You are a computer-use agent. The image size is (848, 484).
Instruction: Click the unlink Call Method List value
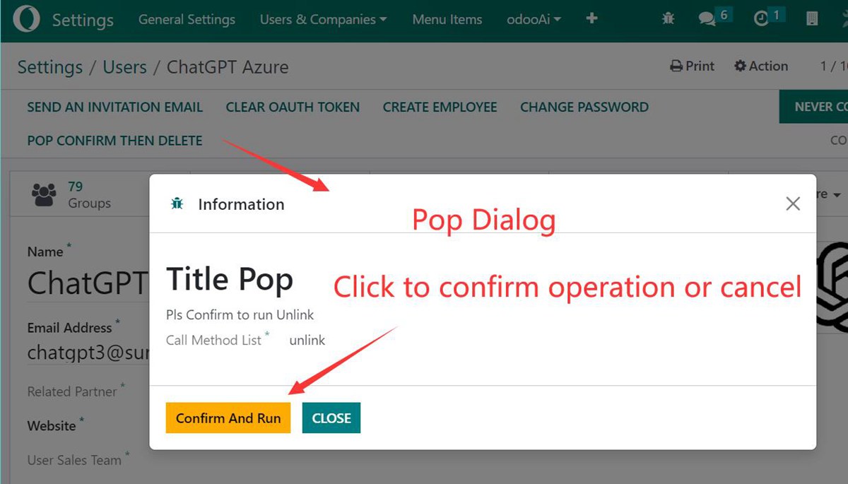[307, 340]
